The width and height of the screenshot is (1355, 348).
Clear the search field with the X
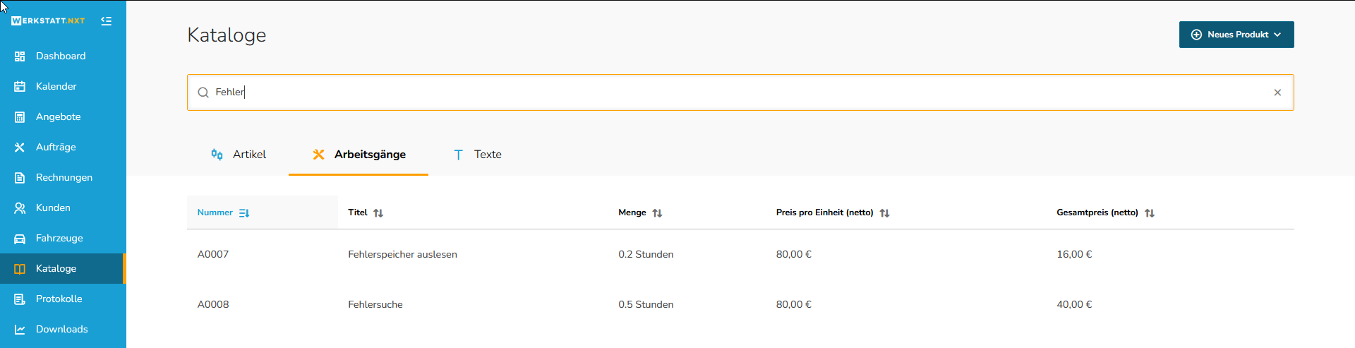click(x=1277, y=92)
